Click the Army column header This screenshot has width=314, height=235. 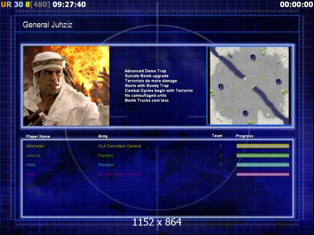(x=103, y=136)
